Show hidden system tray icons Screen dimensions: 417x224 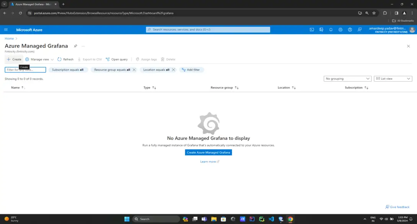pyautogui.click(x=365, y=219)
